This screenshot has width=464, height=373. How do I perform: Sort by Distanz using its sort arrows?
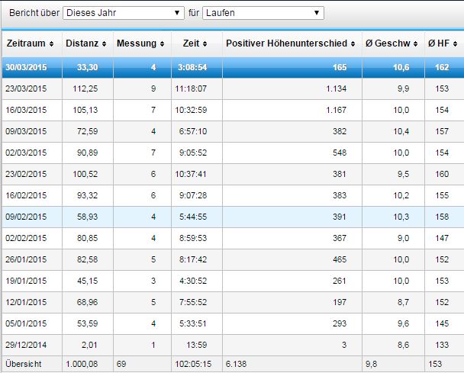click(x=104, y=43)
